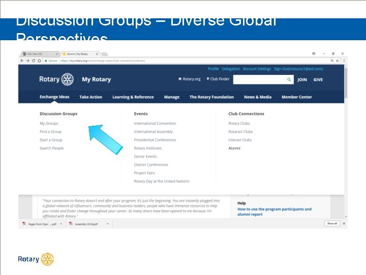Open Start a Group link
The height and width of the screenshot is (275, 366).
pos(51,140)
